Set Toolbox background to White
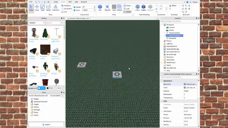Viewport: 228px width, 128px height. [42, 88]
